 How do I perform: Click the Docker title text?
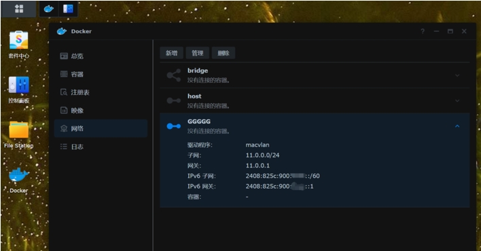[81, 31]
